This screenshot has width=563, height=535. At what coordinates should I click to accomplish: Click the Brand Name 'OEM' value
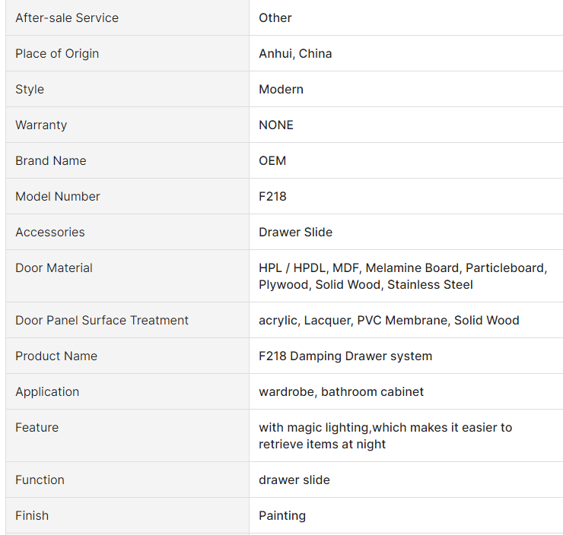click(x=272, y=160)
